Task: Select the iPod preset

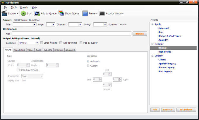Action: click(x=161, y=32)
